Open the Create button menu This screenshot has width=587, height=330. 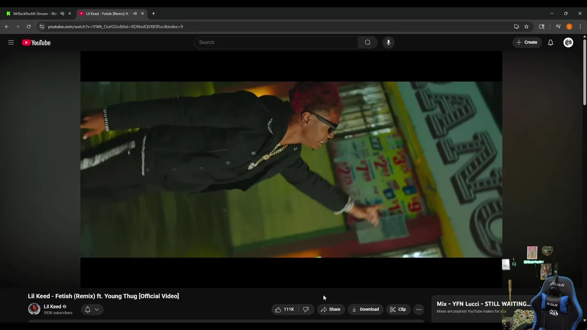click(527, 42)
